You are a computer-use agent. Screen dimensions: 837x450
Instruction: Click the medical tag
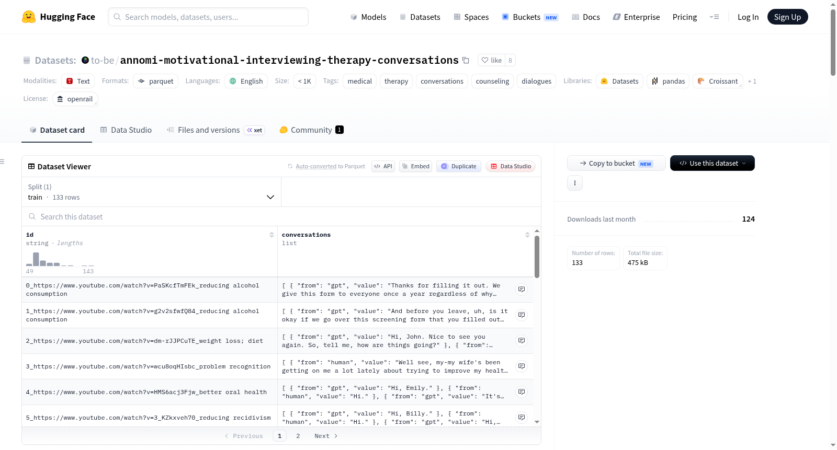[x=360, y=81]
